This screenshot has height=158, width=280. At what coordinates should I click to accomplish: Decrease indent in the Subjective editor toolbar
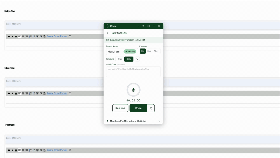pos(38,36)
